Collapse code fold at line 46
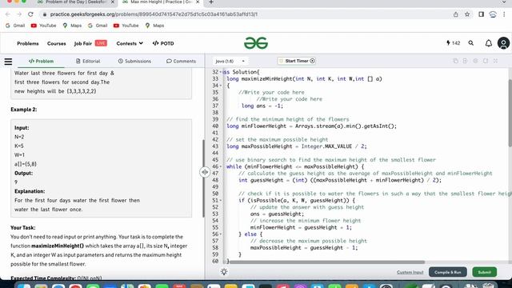512x288 pixels. pos(221,166)
